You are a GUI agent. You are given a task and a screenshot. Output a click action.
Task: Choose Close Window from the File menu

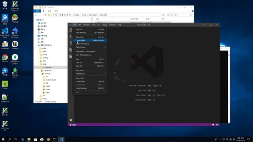(90, 88)
